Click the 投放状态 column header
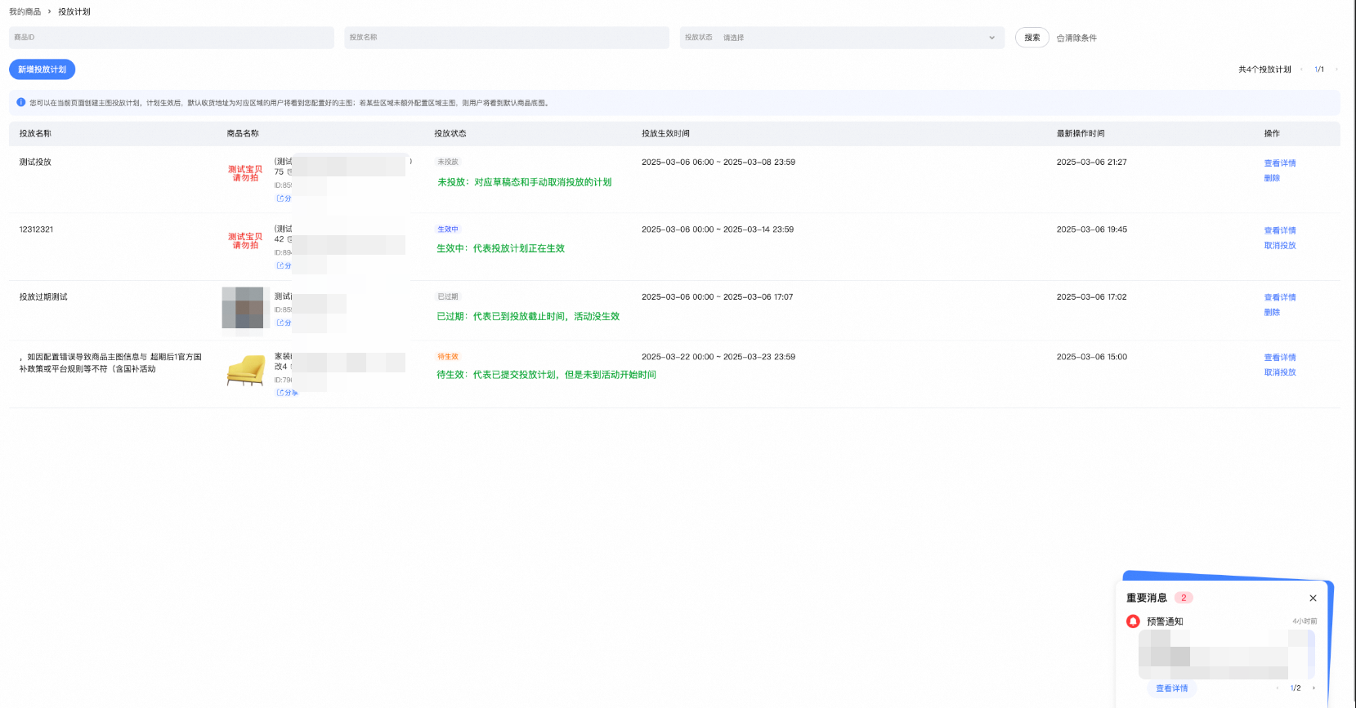This screenshot has width=1356, height=708. (450, 133)
